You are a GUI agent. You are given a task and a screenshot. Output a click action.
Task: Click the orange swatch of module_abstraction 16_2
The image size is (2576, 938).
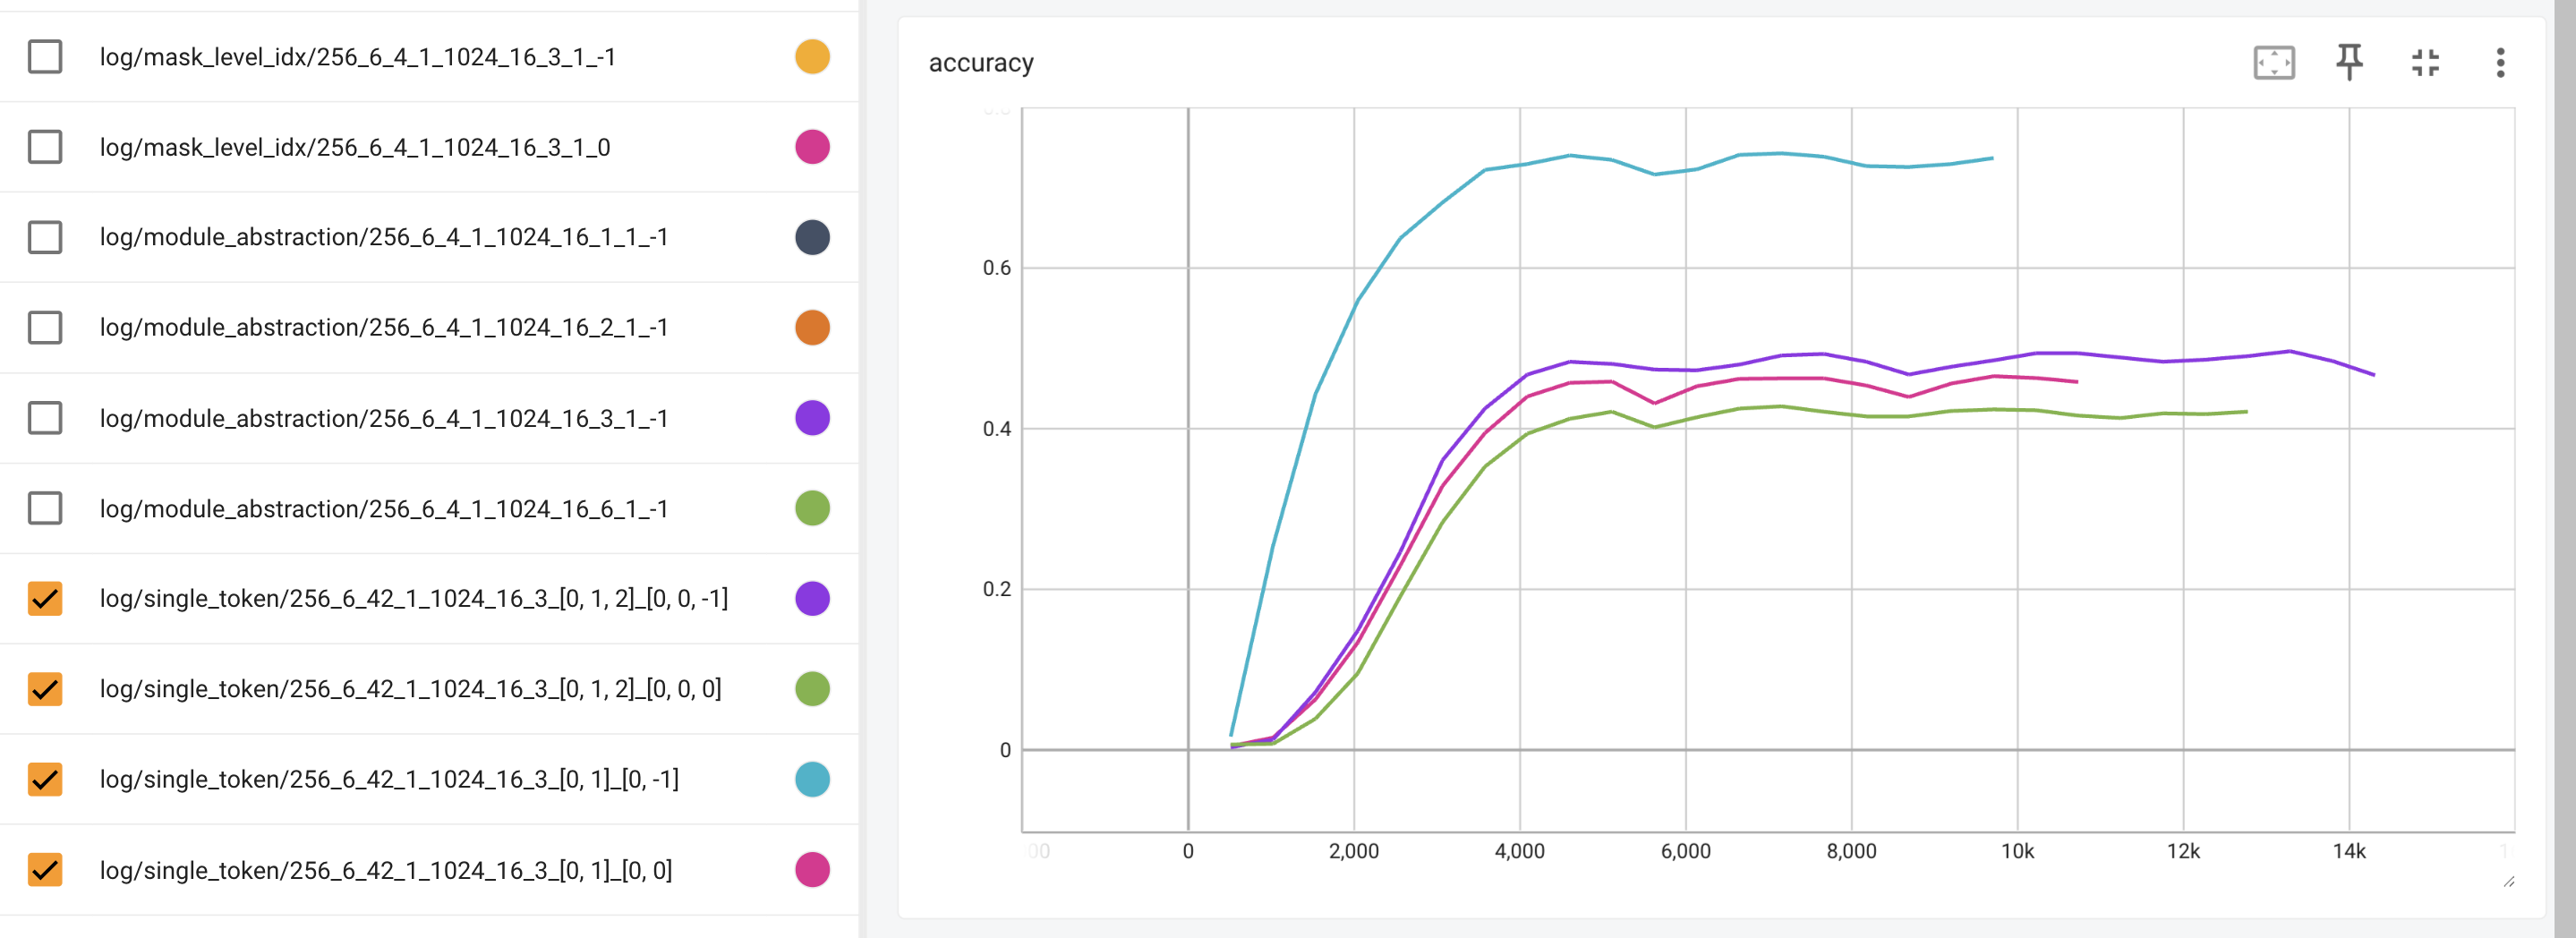point(812,327)
